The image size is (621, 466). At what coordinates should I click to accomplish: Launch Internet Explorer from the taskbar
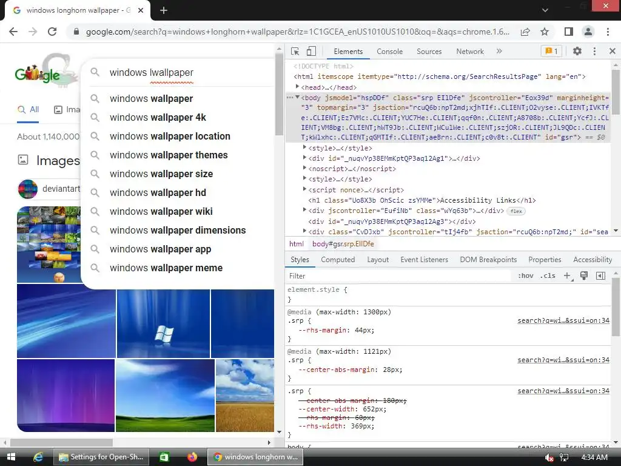click(x=38, y=457)
